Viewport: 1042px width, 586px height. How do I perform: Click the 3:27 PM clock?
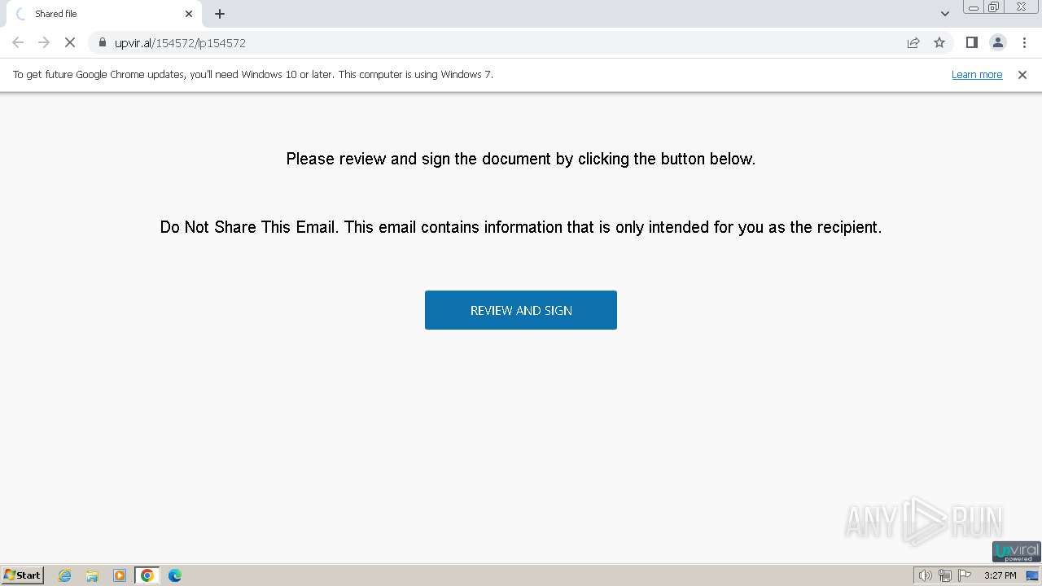click(x=1000, y=575)
